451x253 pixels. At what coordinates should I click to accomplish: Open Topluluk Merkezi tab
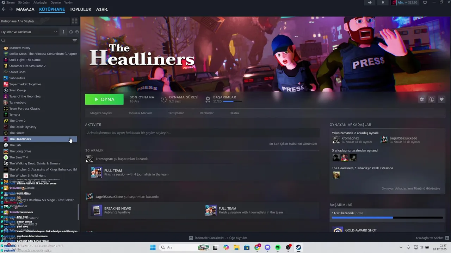coord(140,113)
